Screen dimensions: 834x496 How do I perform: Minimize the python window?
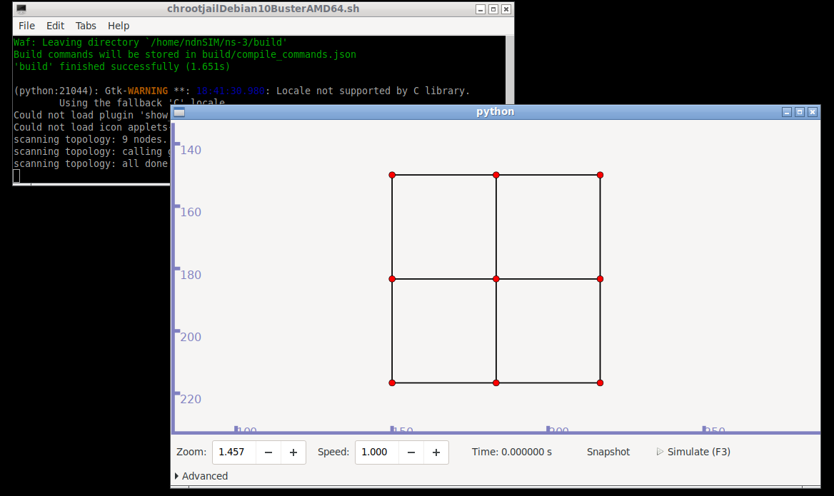pyautogui.click(x=787, y=111)
